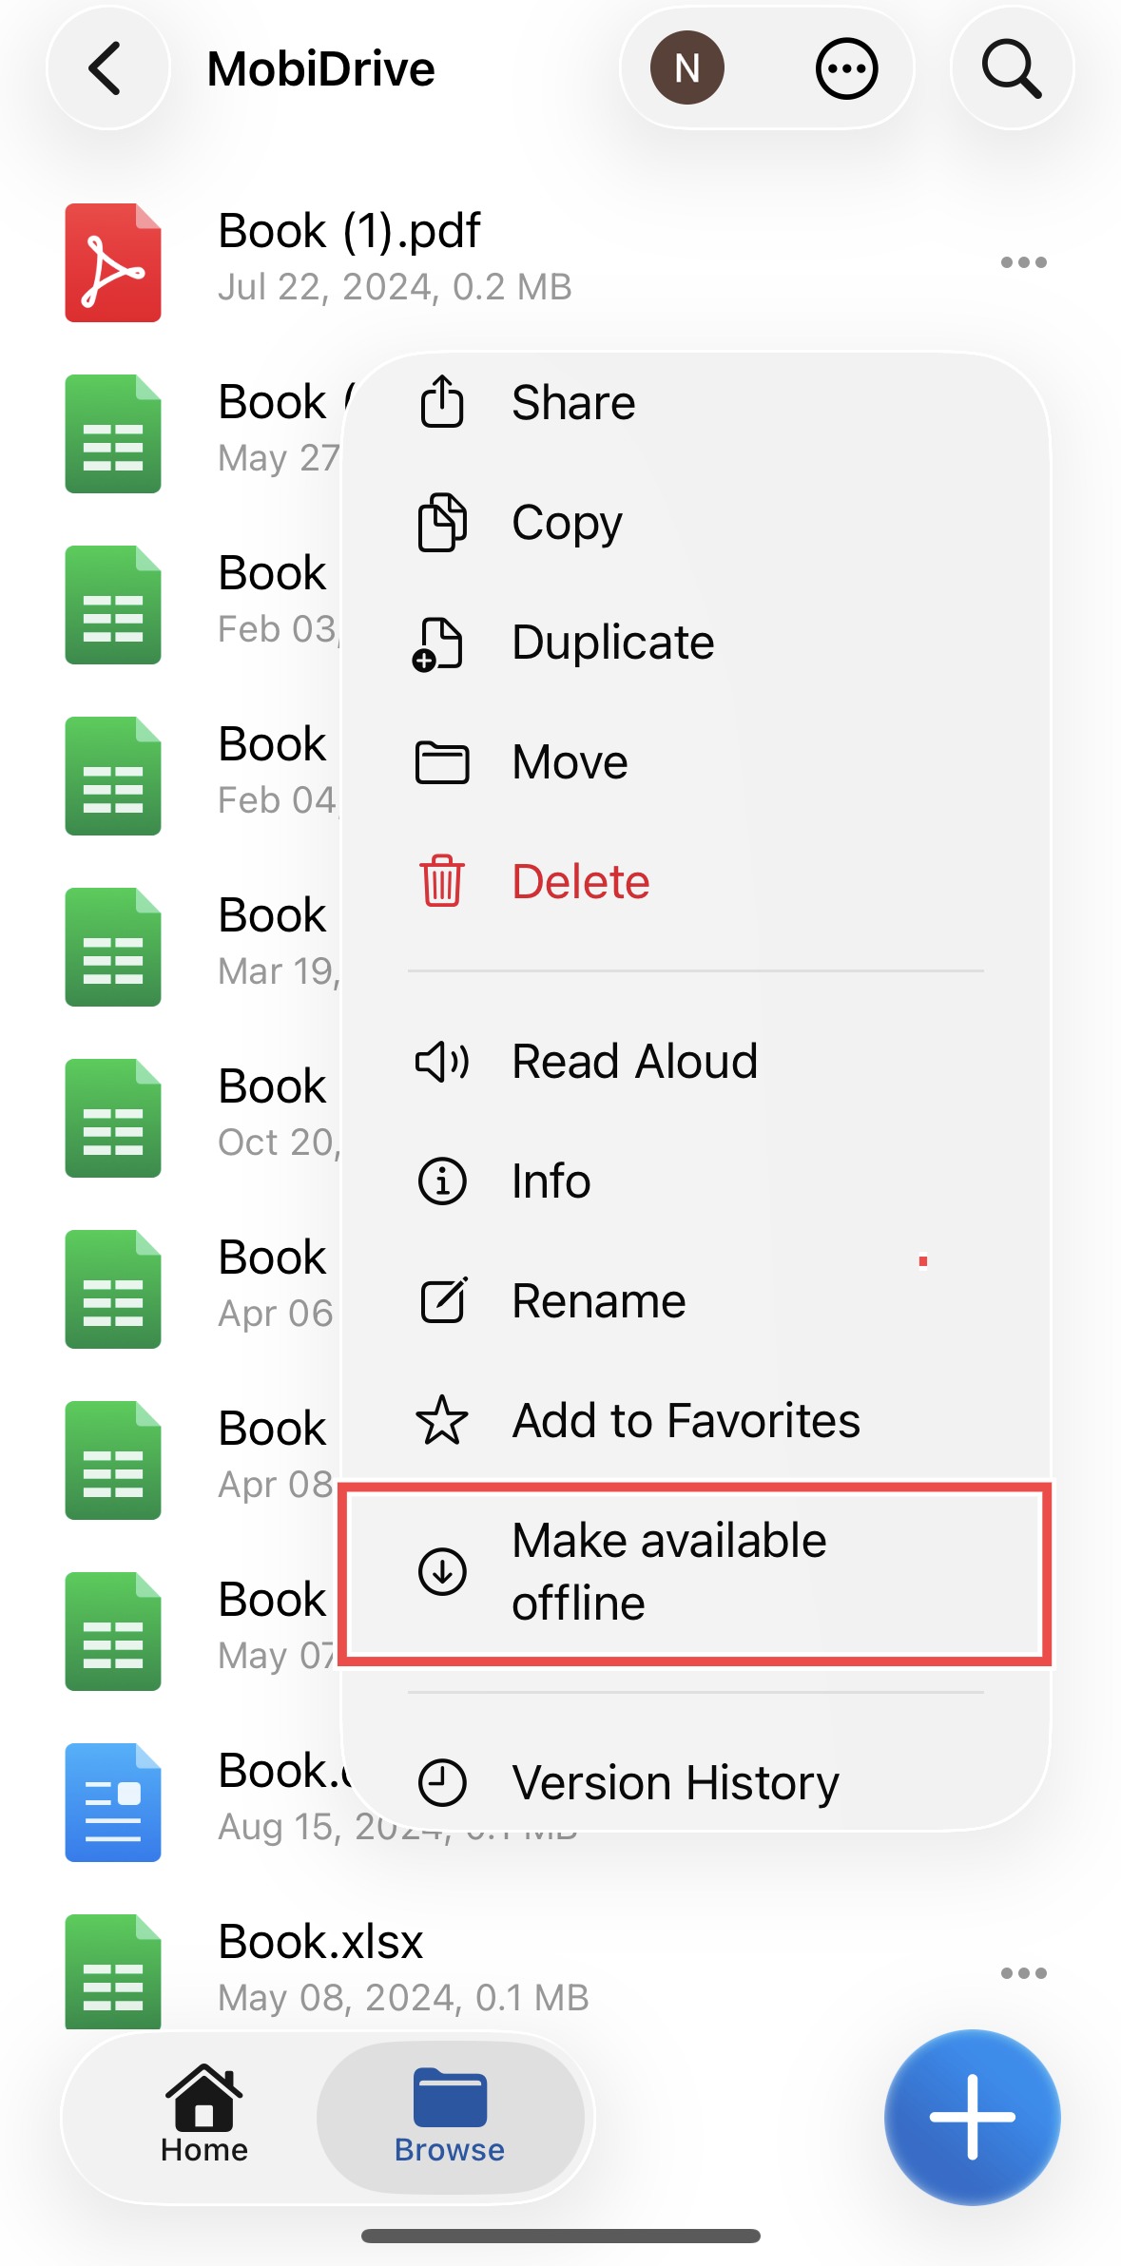
Task: Open the circled more-options menu in header
Action: point(846,68)
